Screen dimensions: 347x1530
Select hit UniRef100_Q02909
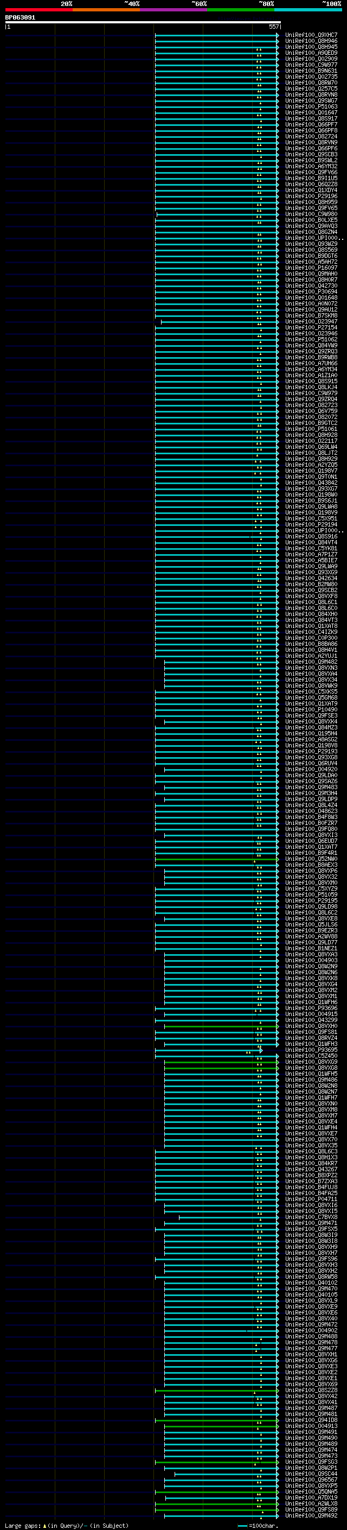311,59
